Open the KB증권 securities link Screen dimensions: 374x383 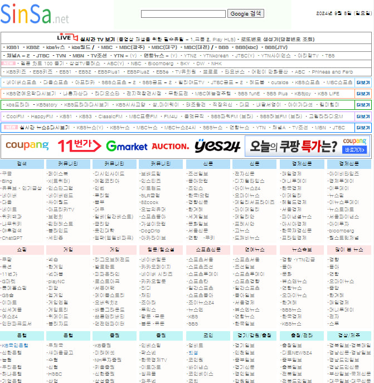point(103,346)
